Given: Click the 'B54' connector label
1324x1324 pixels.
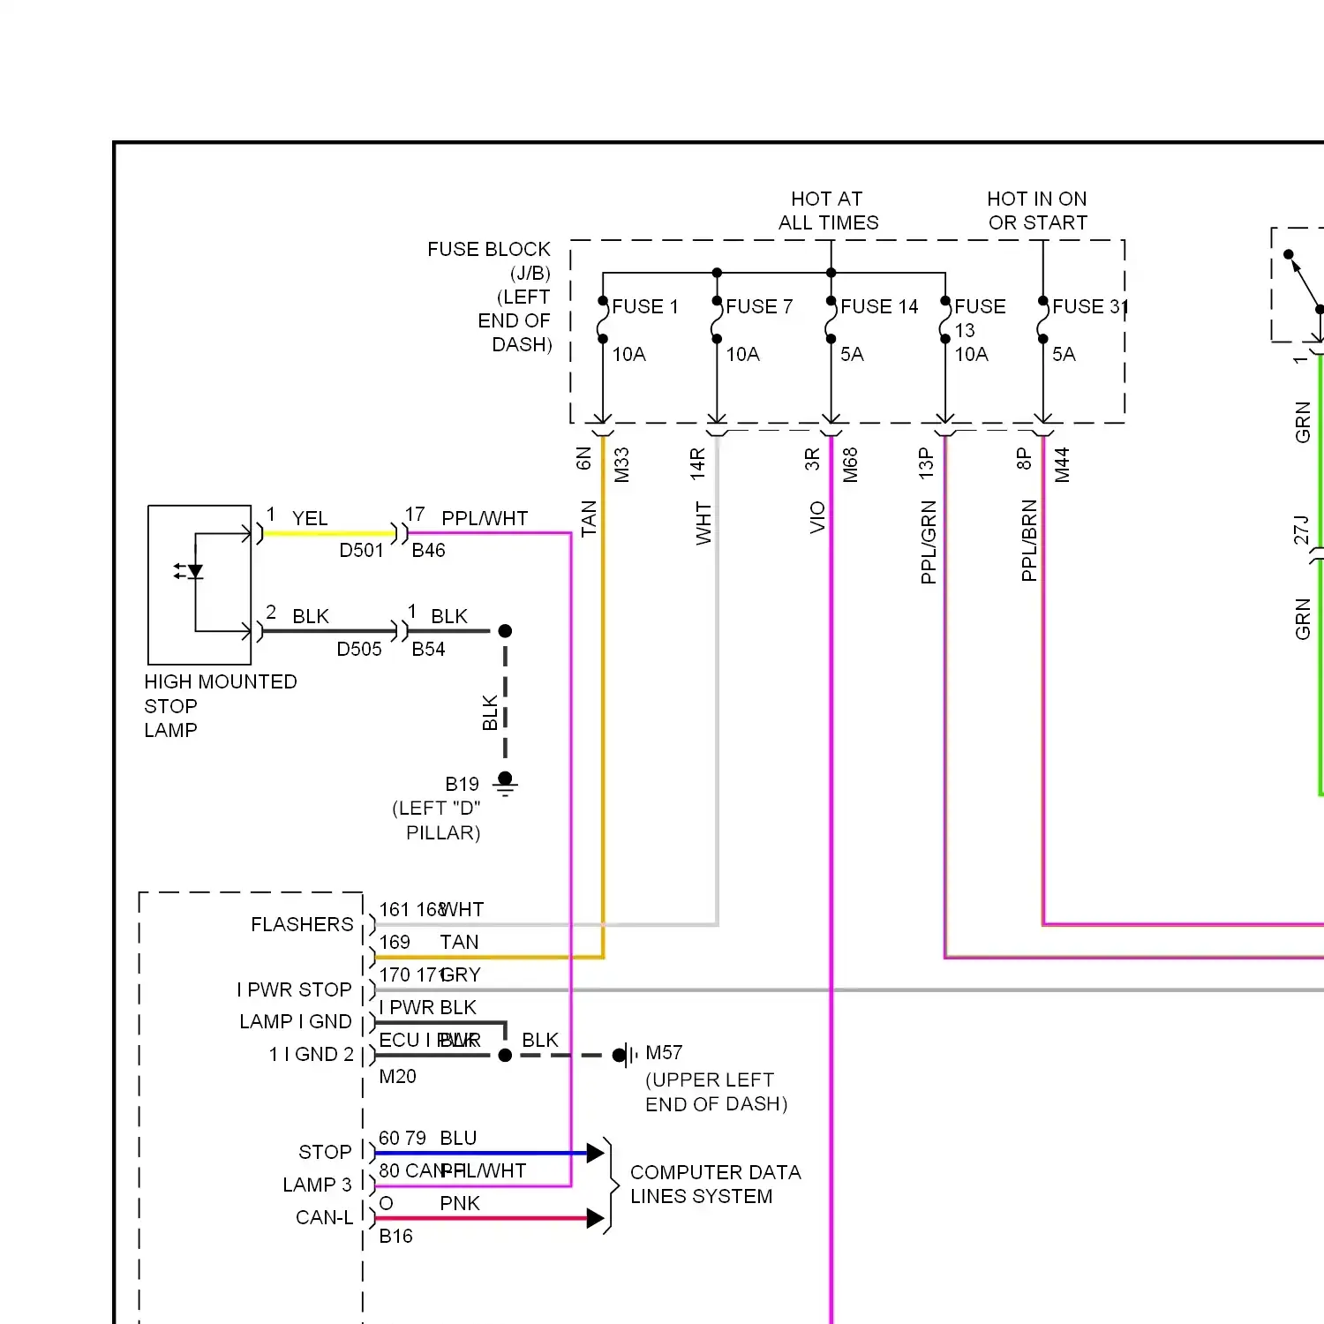Looking at the screenshot, I should pyautogui.click(x=428, y=649).
